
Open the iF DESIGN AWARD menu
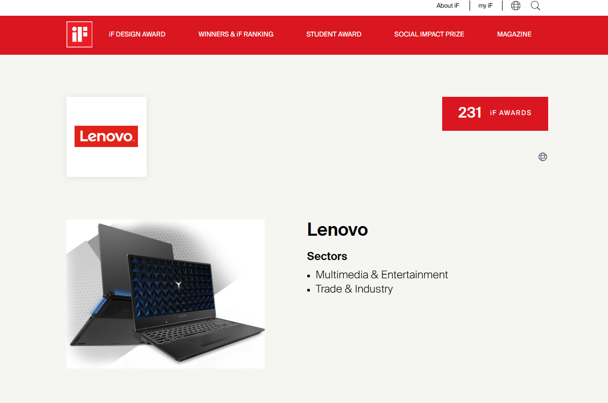point(137,34)
